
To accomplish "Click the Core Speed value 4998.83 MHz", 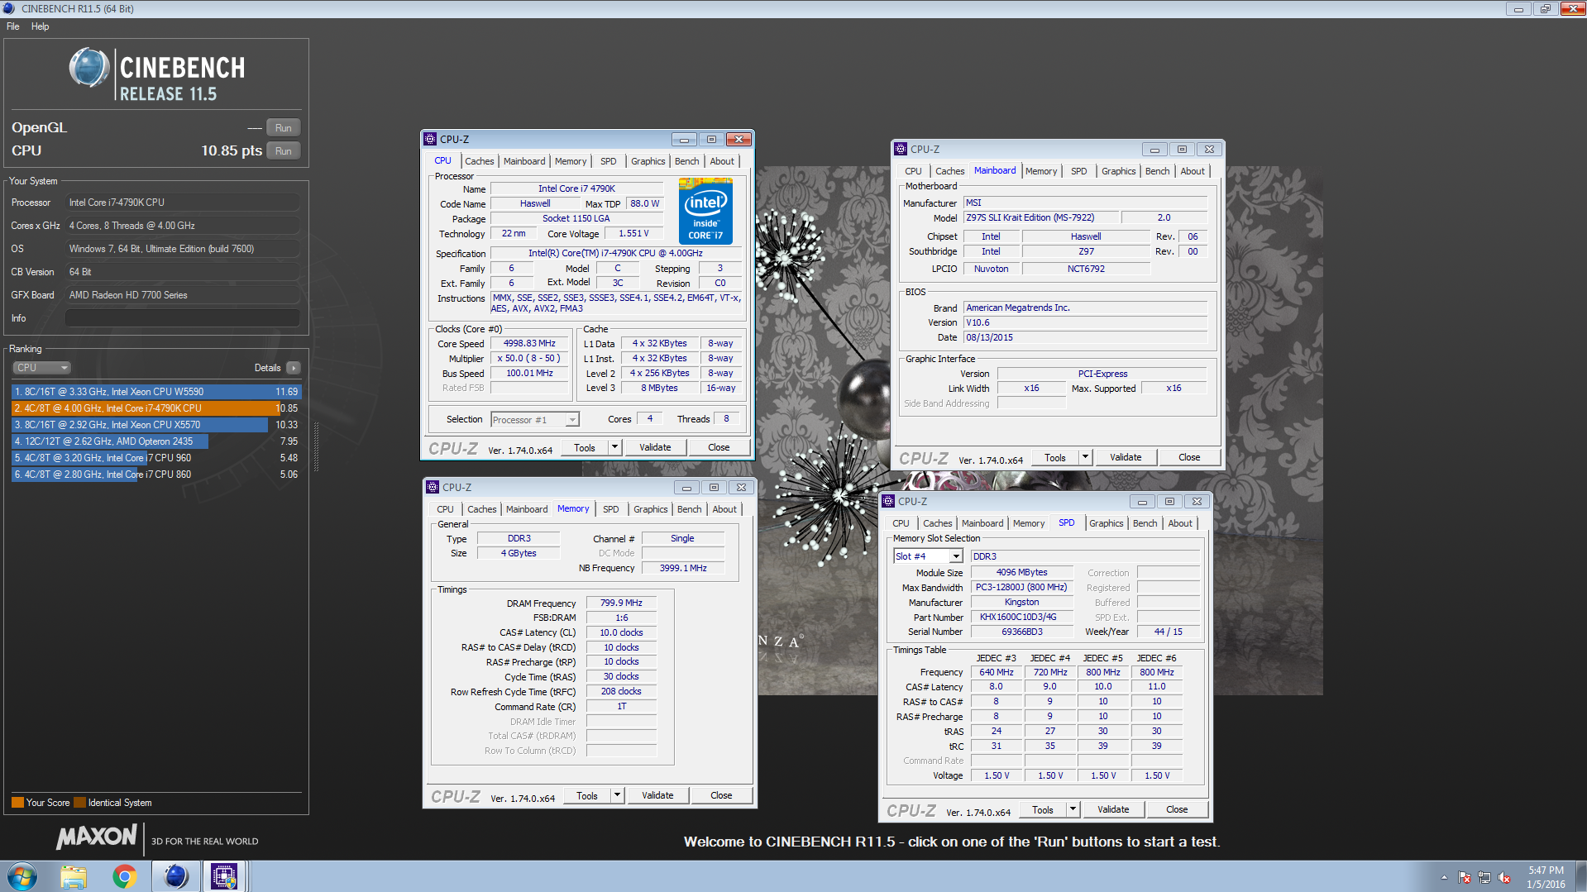I will (529, 343).
